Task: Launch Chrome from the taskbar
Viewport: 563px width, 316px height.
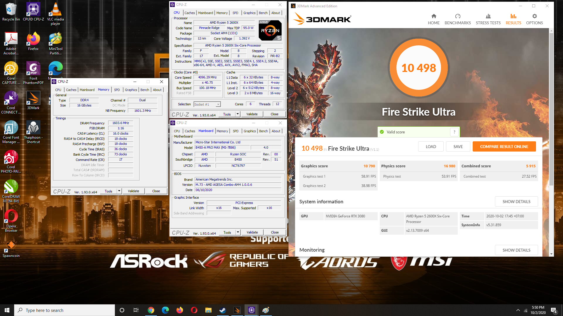Action: [151, 310]
